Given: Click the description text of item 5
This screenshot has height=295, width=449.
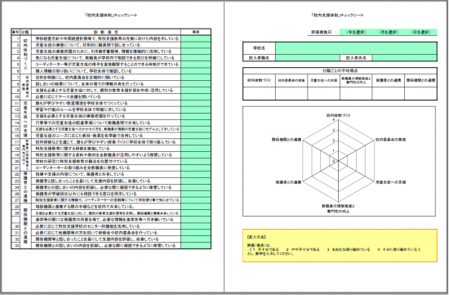Looking at the screenshot, I should (107, 65).
